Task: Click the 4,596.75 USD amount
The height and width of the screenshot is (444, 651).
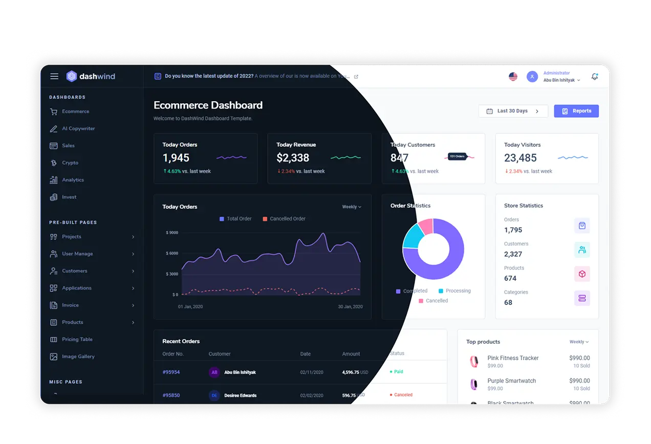Action: 355,372
